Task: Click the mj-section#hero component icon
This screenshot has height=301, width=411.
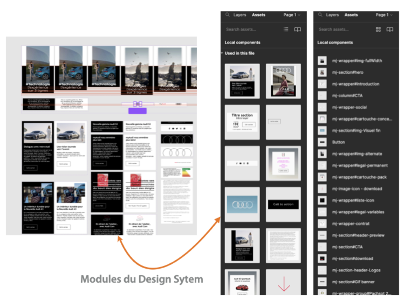Action: (x=322, y=73)
